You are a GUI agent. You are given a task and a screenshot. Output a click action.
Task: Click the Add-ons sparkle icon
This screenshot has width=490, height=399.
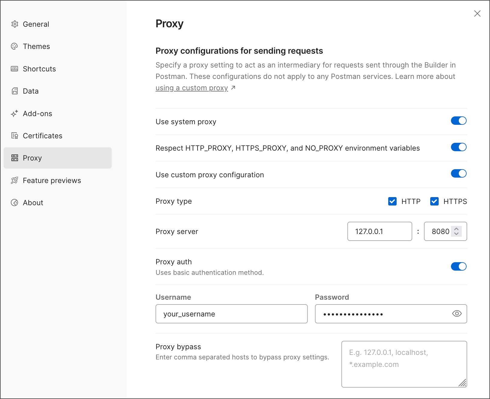[14, 113]
